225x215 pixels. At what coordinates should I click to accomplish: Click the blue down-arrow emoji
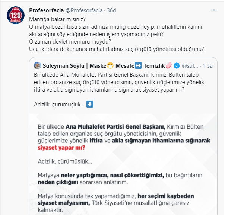tap(90, 104)
